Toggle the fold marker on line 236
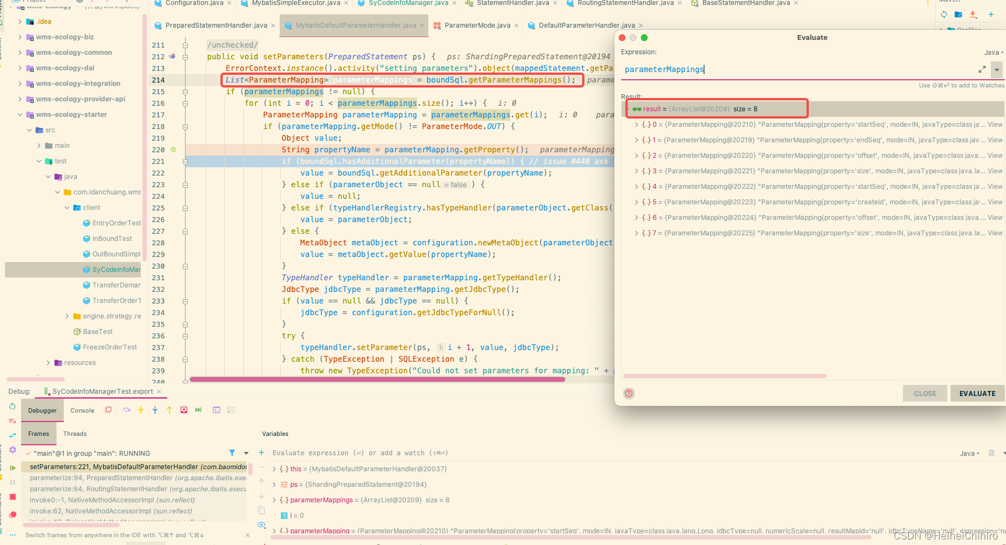The image size is (1006, 545). [185, 336]
